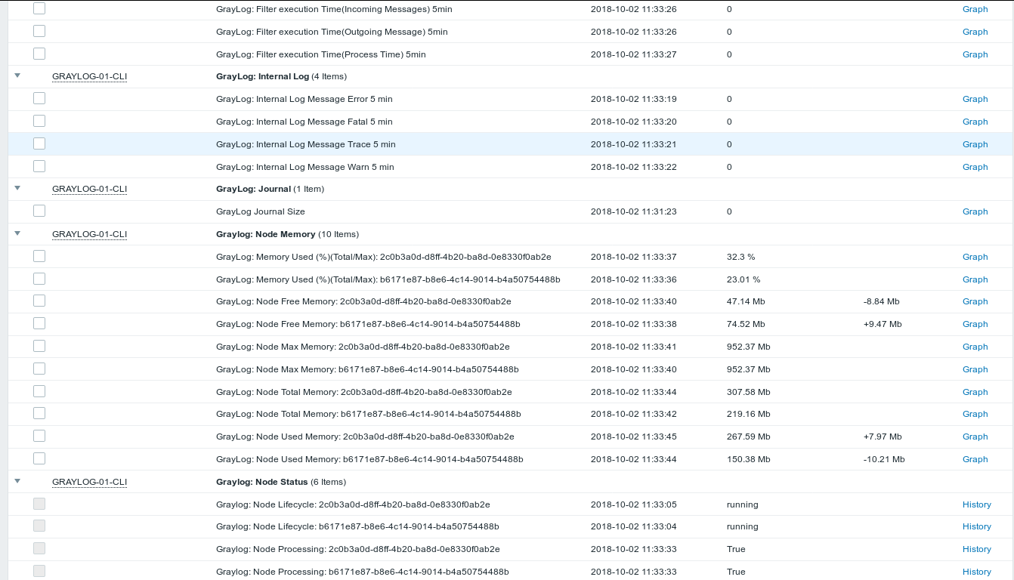View Graph for Memory Used (%) 2c0b3a0d
This screenshot has height=580, width=1014.
[975, 257]
